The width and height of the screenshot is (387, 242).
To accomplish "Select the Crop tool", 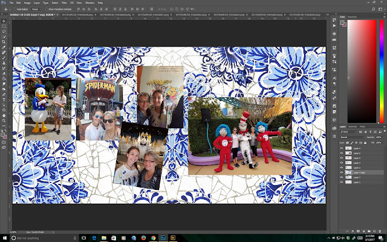I will tap(4, 42).
